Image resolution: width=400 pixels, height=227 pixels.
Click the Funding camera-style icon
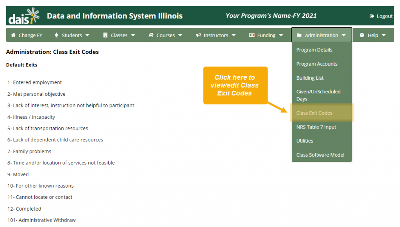(x=252, y=35)
